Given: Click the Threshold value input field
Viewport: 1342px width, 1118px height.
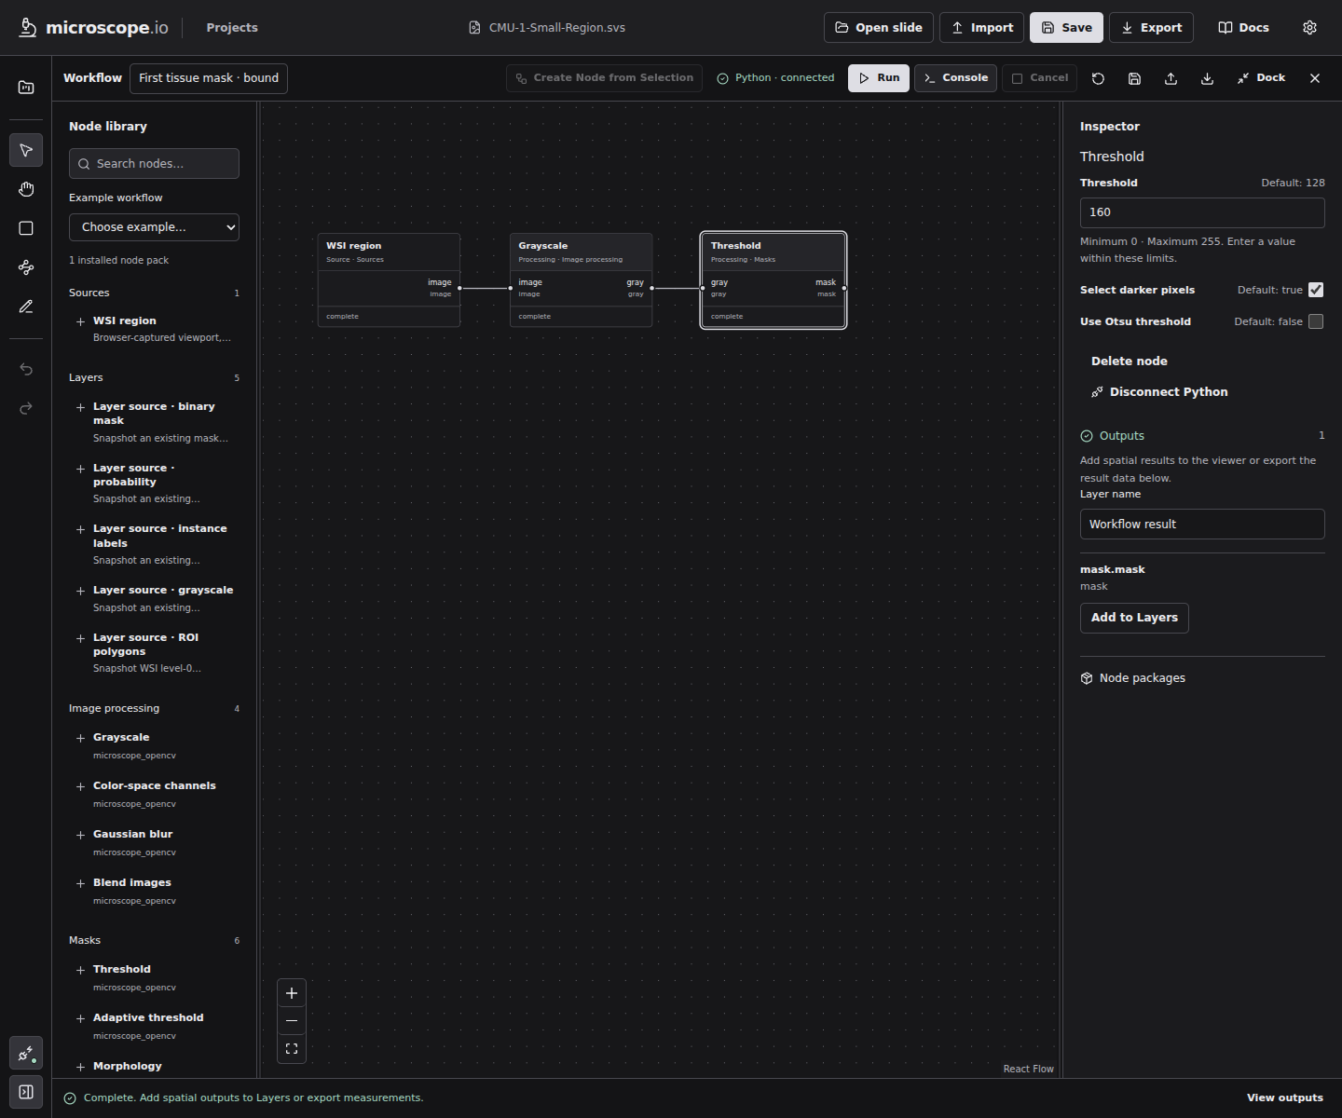Looking at the screenshot, I should click(1202, 212).
